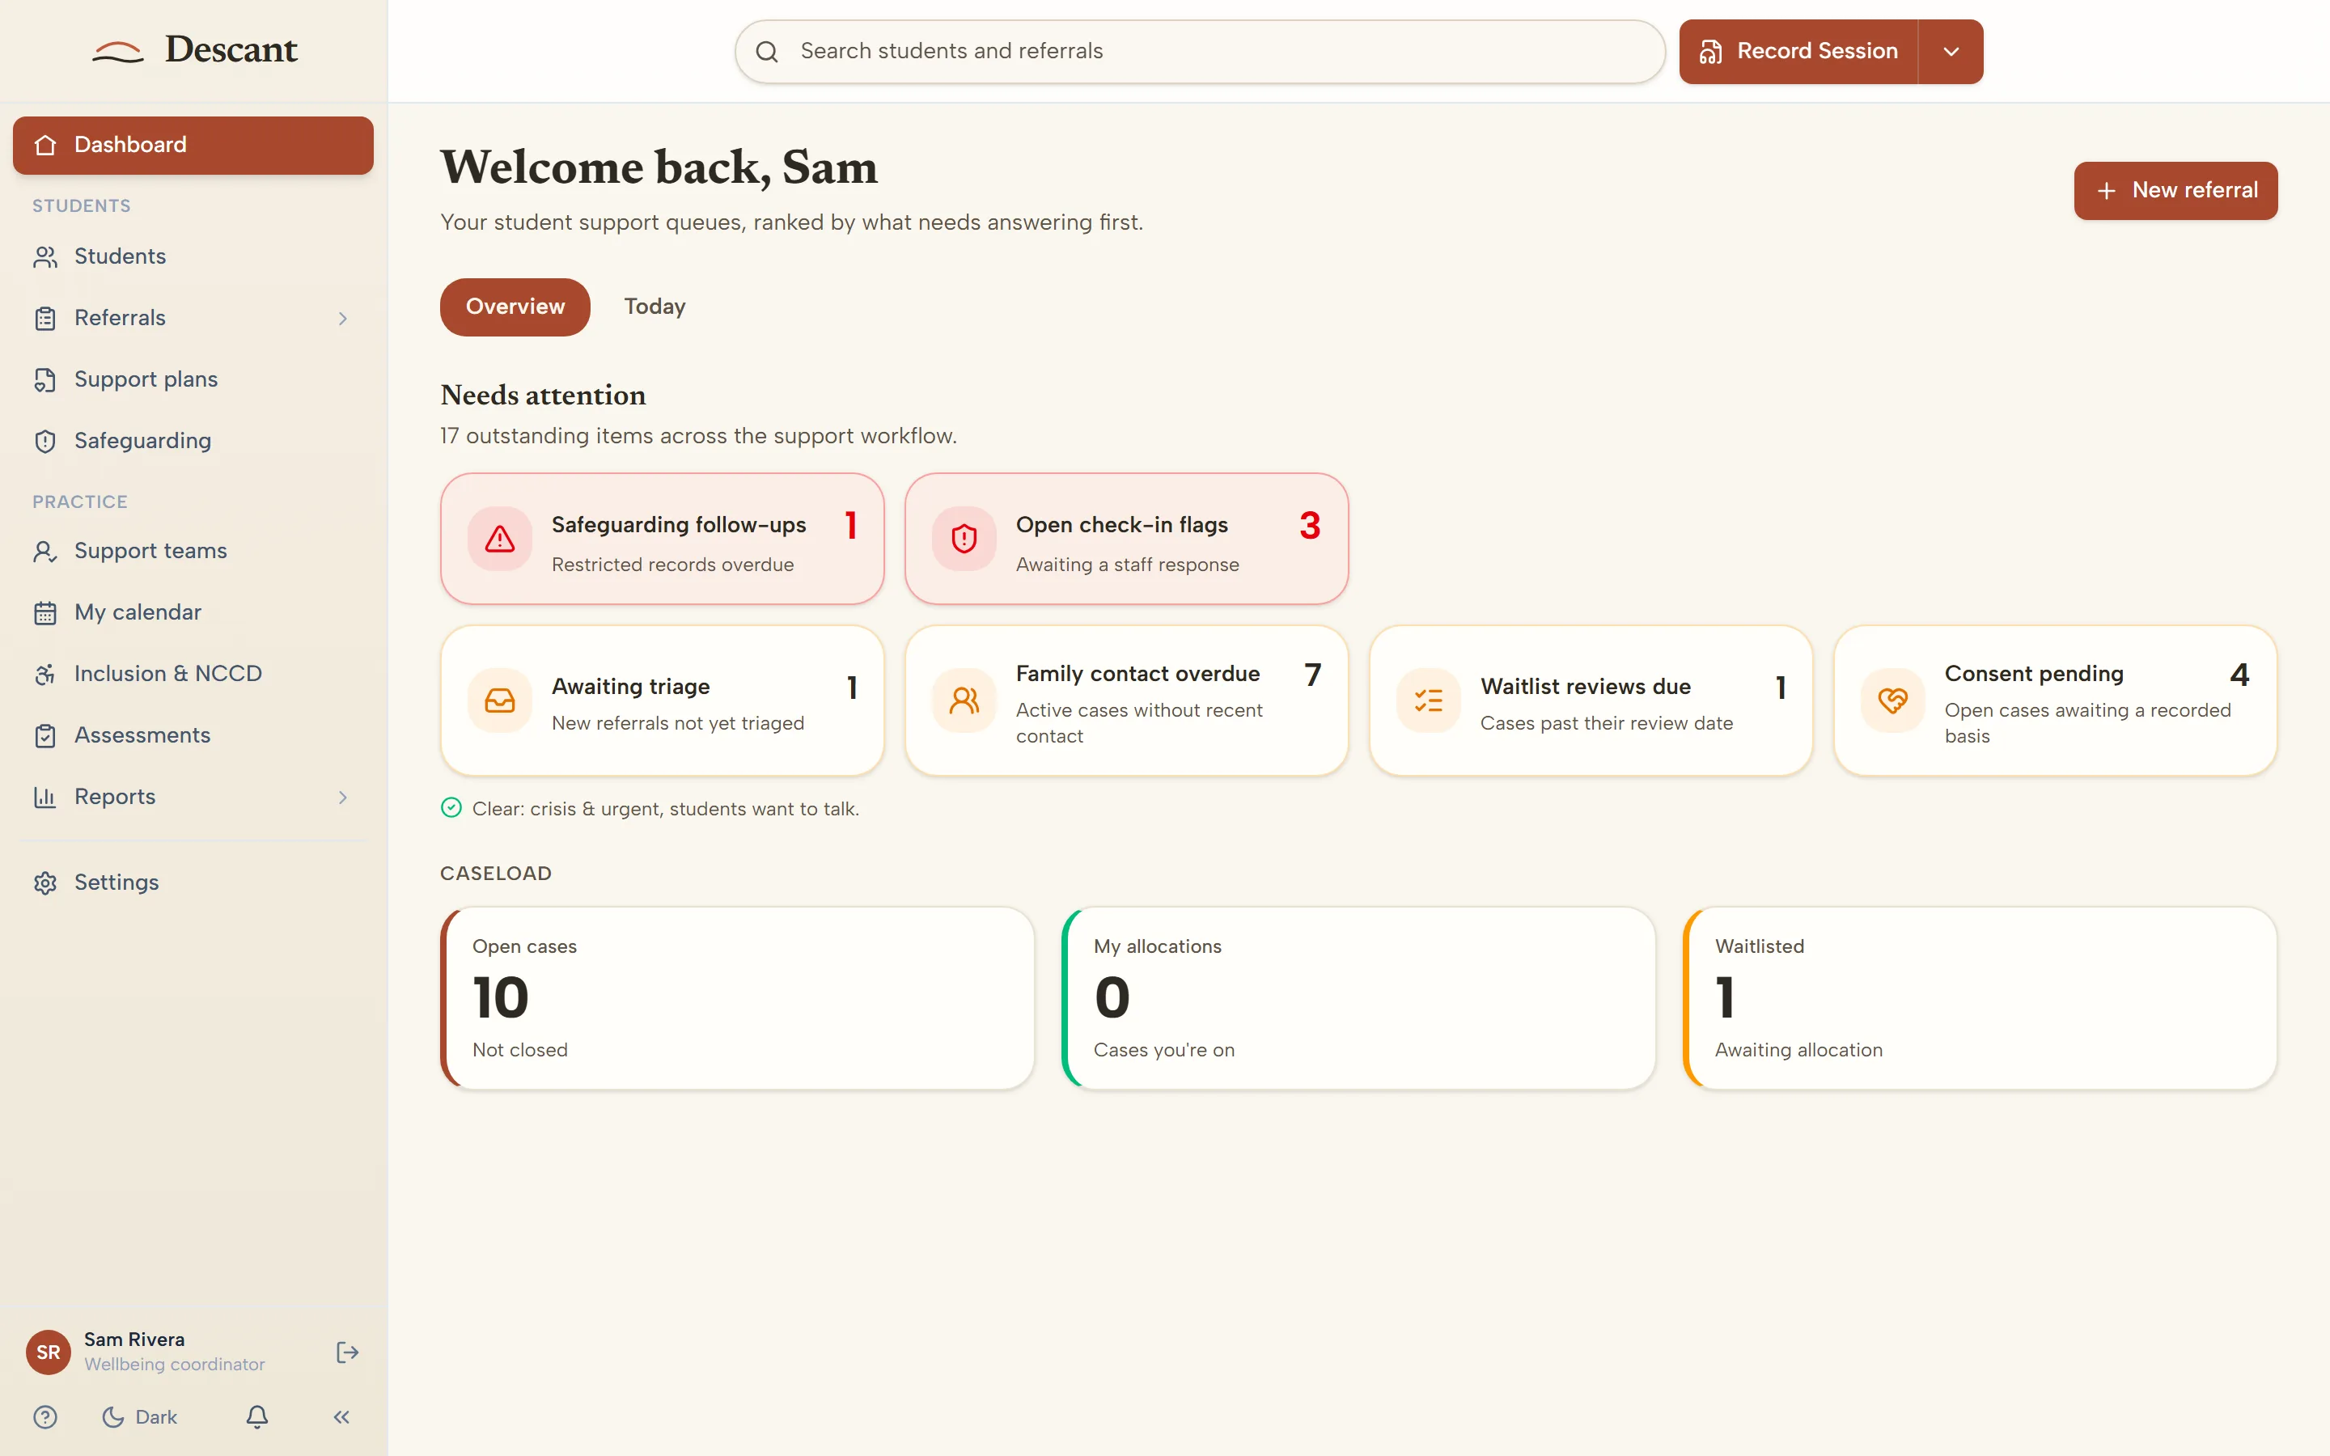Click the My calendar icon
Viewport: 2330px width, 1456px height.
pos(45,612)
